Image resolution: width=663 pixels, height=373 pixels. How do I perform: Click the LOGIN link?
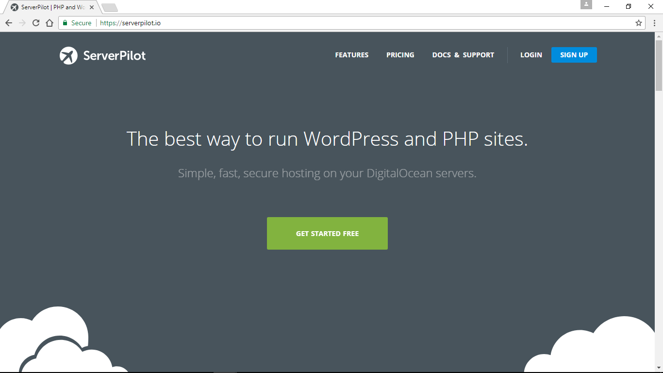tap(531, 55)
